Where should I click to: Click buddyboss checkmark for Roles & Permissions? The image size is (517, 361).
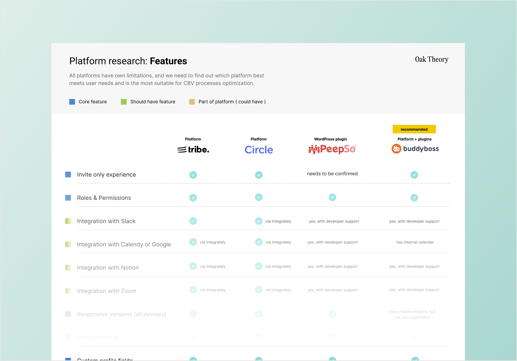click(x=414, y=198)
